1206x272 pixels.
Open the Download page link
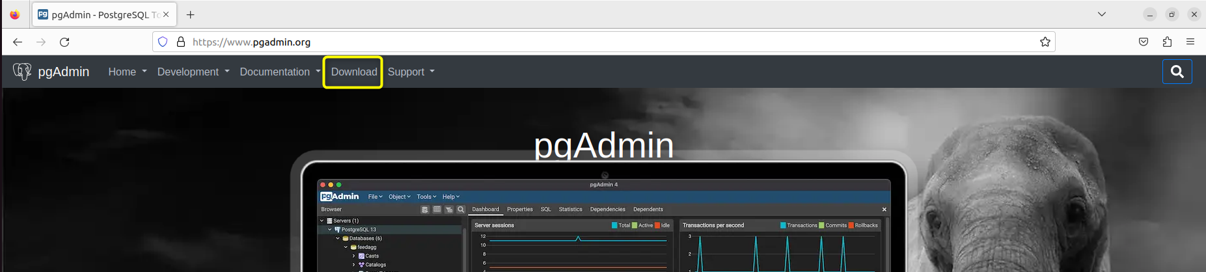point(353,72)
